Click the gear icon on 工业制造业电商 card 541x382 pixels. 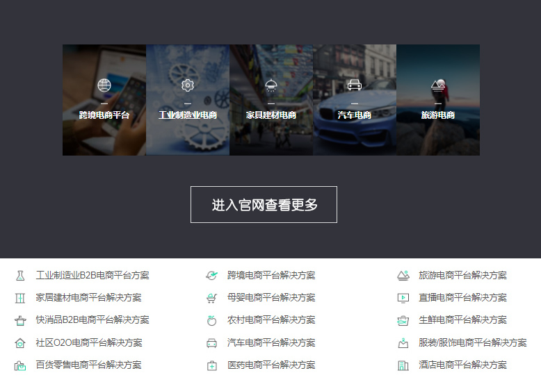(x=188, y=85)
